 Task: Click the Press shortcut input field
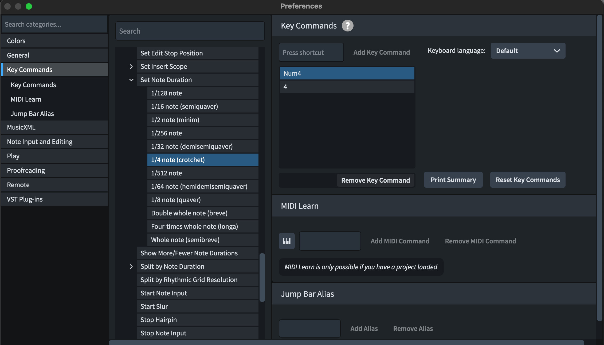pyautogui.click(x=311, y=53)
